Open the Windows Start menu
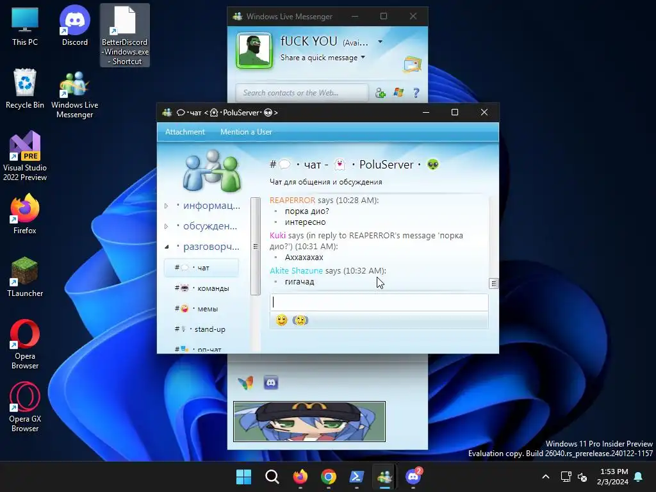Screen dimensions: 656x492 click(x=243, y=477)
